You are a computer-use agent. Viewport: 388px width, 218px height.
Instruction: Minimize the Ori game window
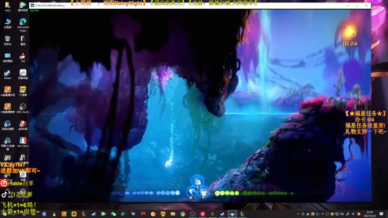[x=348, y=5]
